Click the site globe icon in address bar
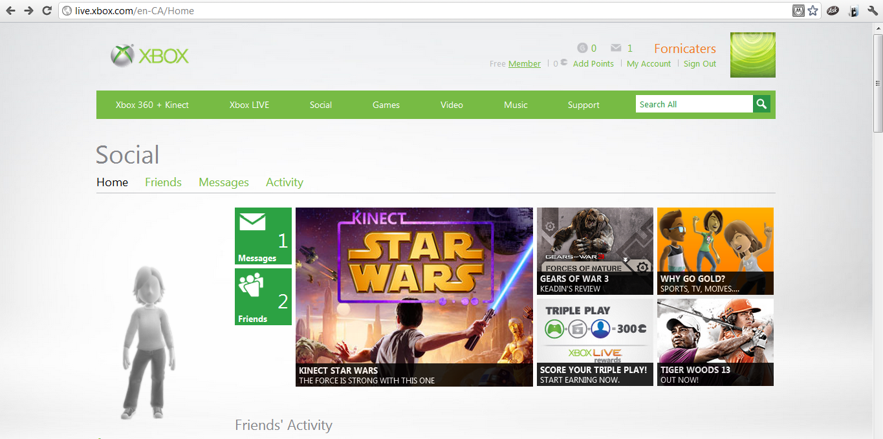Image resolution: width=883 pixels, height=439 pixels. 67,10
